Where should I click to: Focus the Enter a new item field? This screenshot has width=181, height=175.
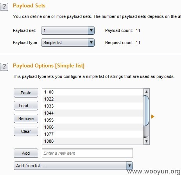tap(87, 153)
